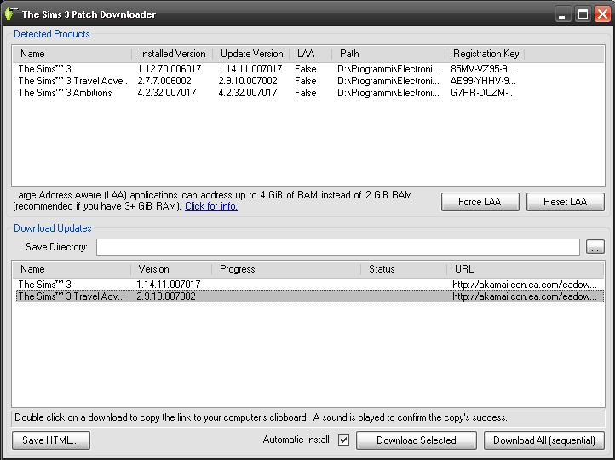Click URL of The Sims 3 download
Screen dimensions: 615x460
[x=525, y=285]
